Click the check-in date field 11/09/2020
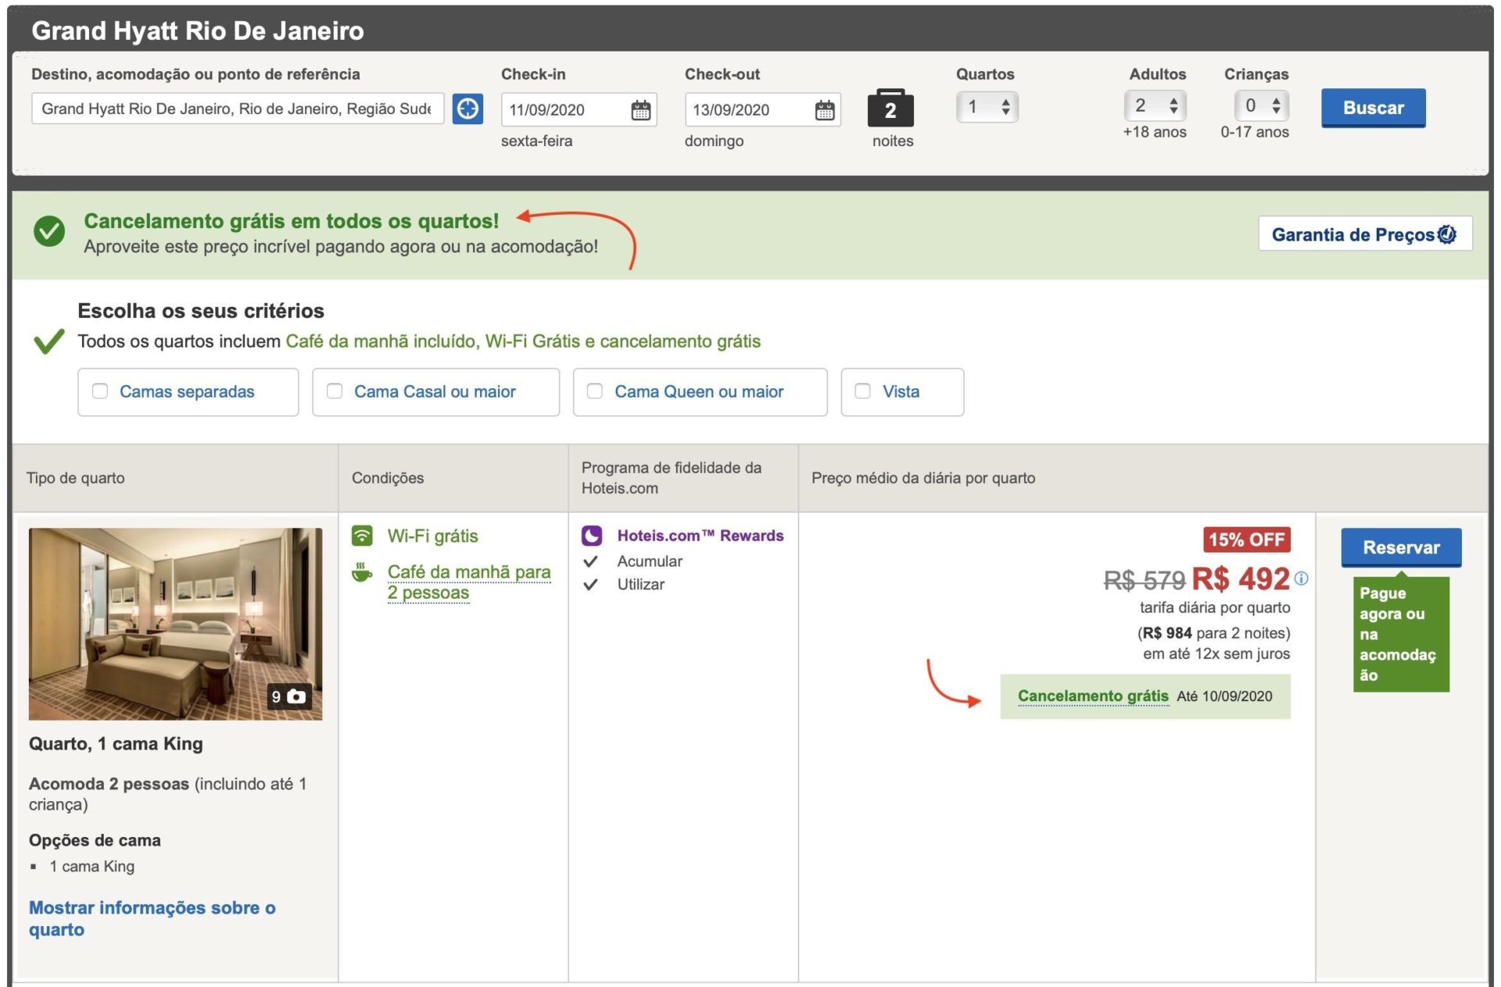The height and width of the screenshot is (987, 1501). coord(579,110)
